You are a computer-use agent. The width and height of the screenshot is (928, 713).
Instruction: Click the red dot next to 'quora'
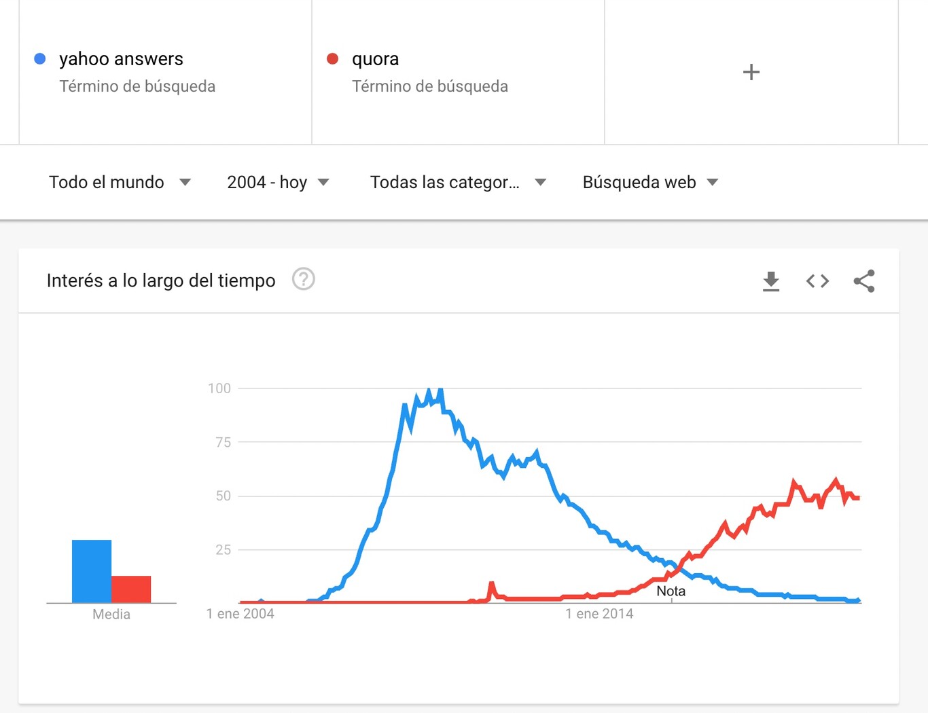click(332, 58)
